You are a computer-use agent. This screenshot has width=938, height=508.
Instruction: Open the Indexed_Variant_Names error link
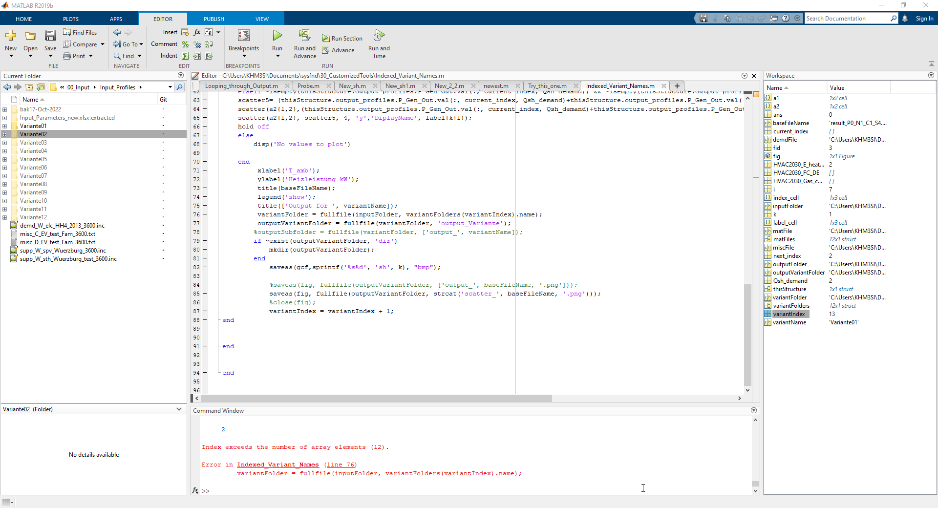tap(277, 465)
